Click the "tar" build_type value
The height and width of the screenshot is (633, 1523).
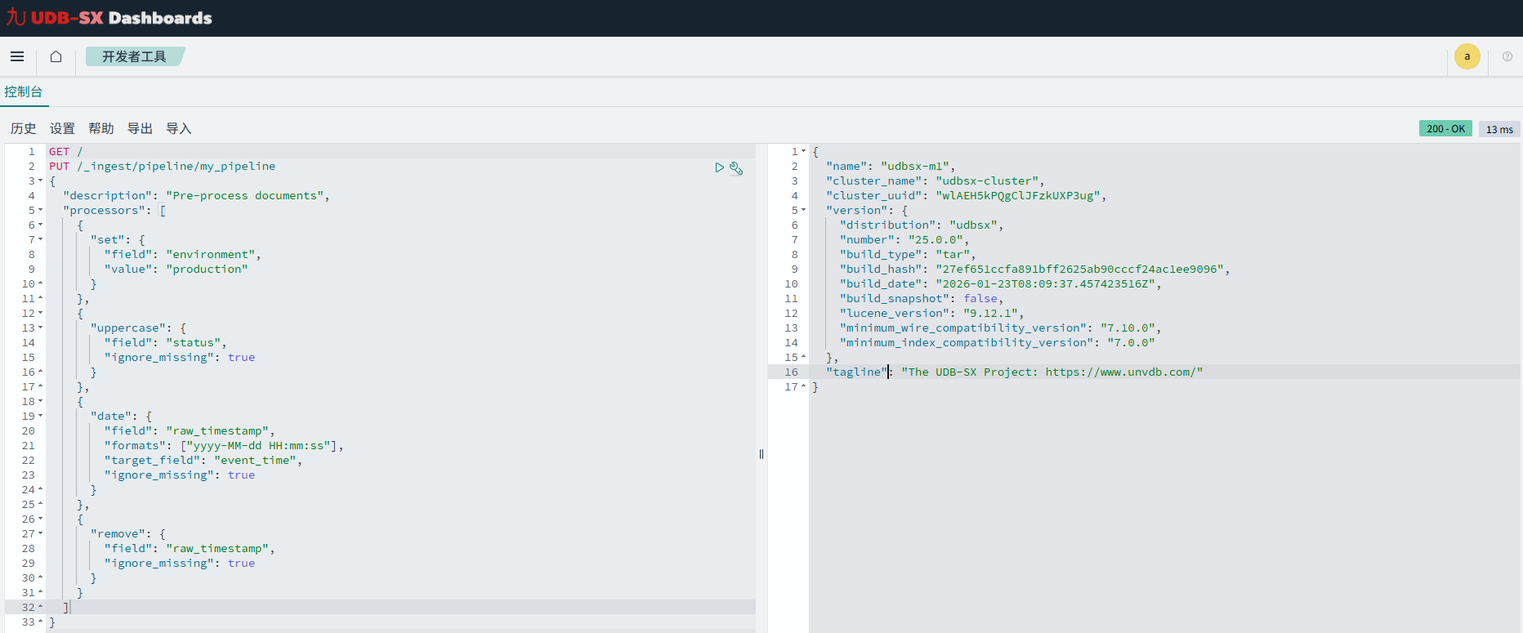coord(952,255)
